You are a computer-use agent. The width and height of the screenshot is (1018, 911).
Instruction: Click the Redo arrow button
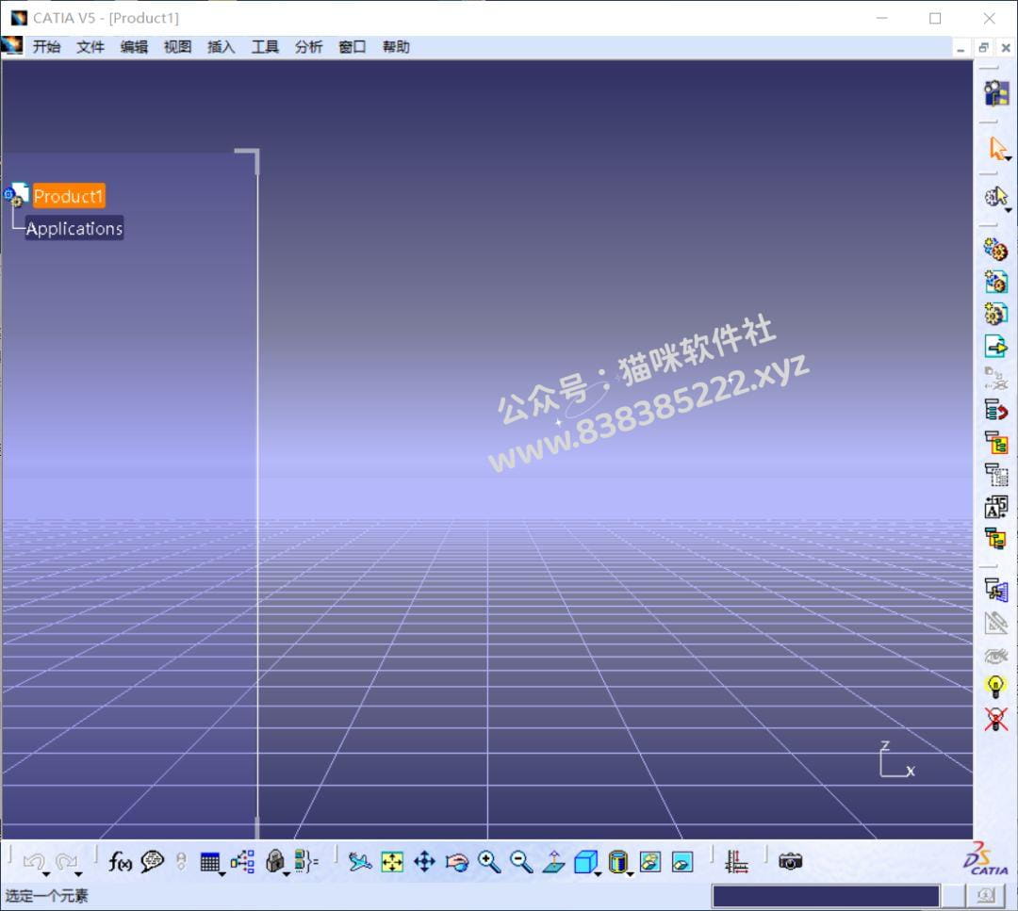66,861
